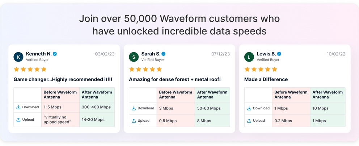The height and width of the screenshot is (146, 359).
Task: Click Sarah's five-star rating
Action: 145,69
